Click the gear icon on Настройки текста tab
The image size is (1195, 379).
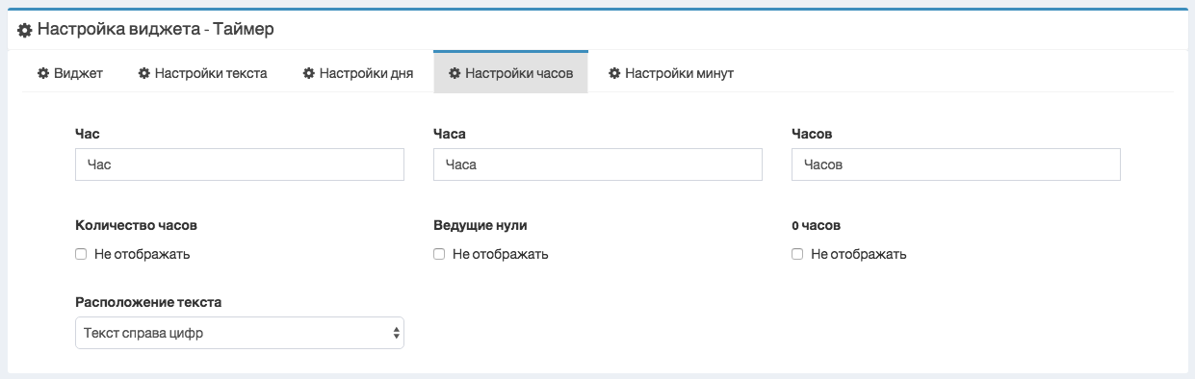pos(144,73)
